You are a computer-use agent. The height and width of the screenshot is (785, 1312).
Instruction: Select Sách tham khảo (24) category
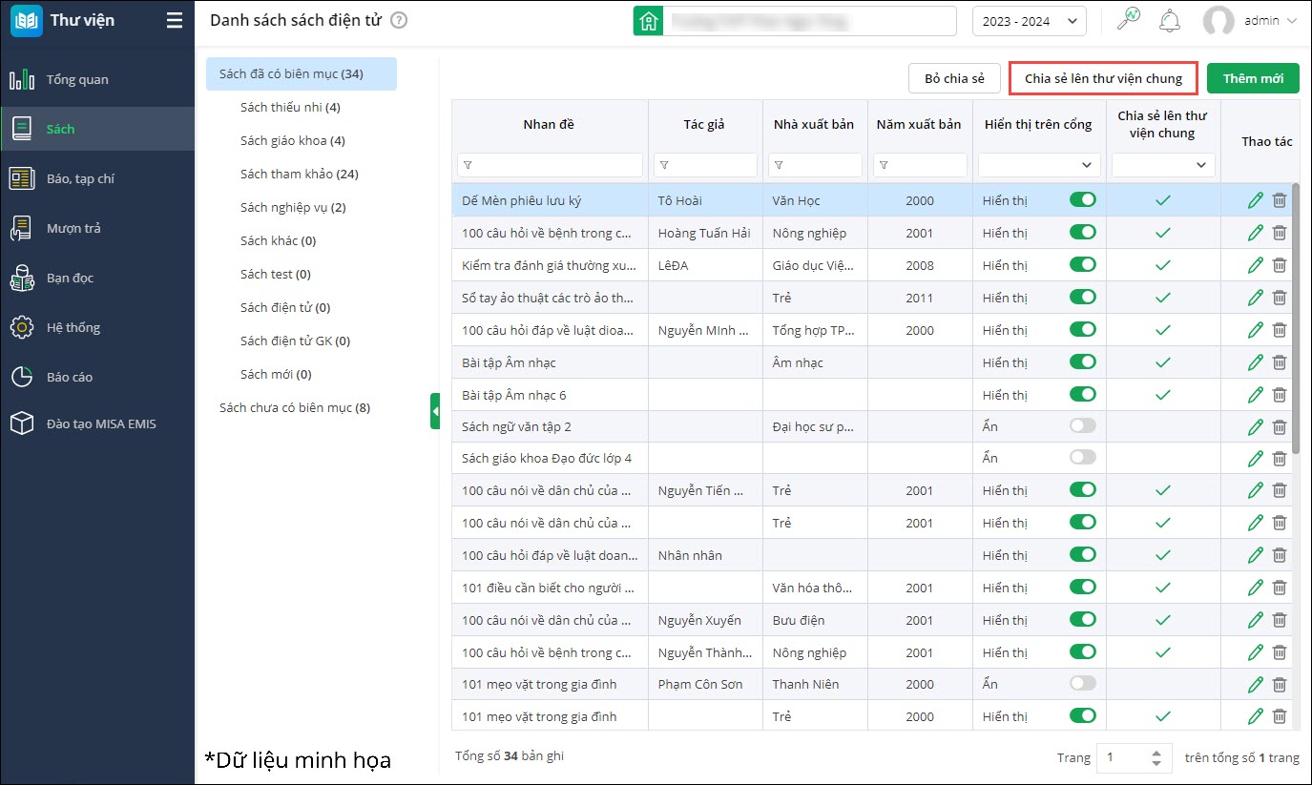coord(300,174)
